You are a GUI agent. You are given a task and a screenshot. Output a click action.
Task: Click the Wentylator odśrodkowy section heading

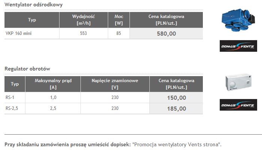click(x=34, y=5)
